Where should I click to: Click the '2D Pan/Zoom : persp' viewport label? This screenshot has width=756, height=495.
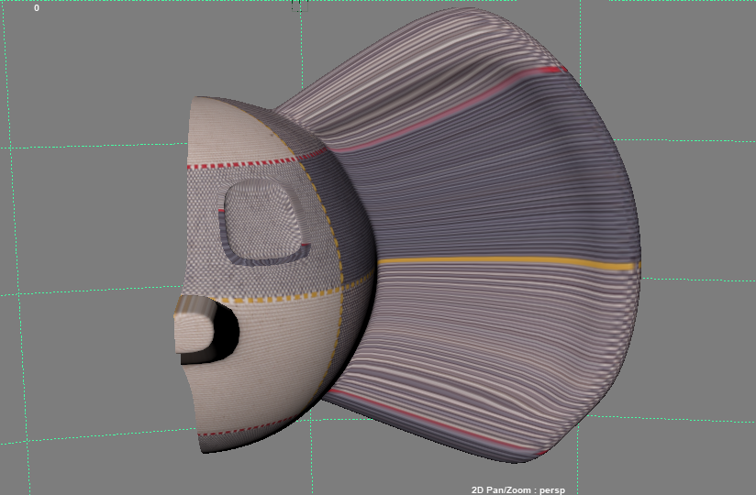click(x=518, y=490)
